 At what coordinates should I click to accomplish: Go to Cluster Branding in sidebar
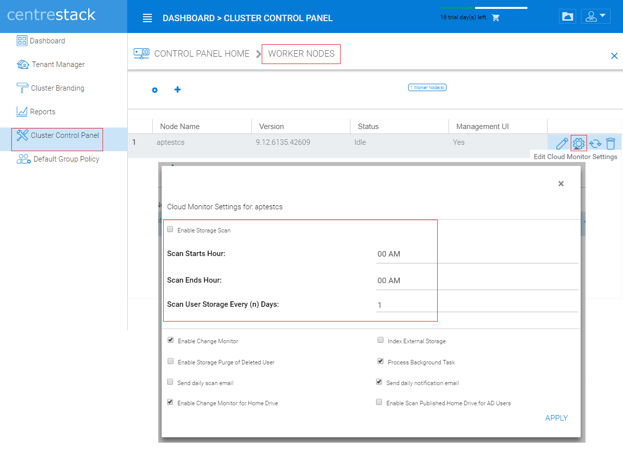coord(58,88)
